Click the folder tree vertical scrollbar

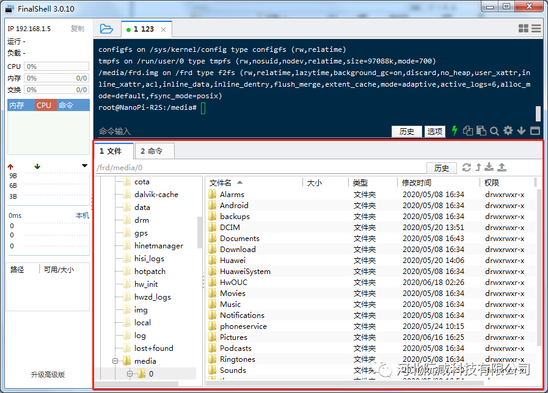click(x=200, y=232)
